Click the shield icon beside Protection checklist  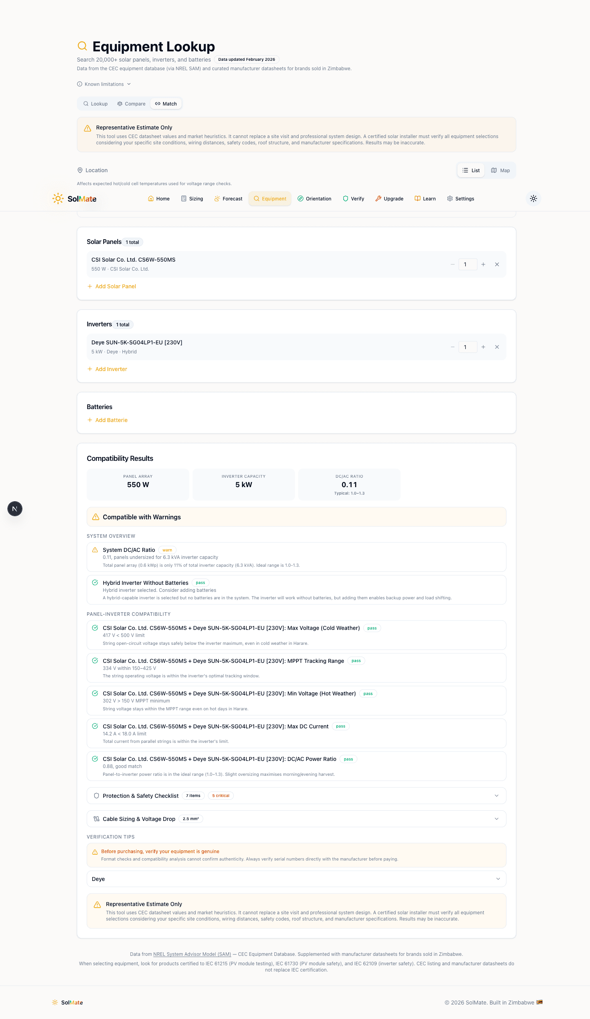[x=96, y=796]
